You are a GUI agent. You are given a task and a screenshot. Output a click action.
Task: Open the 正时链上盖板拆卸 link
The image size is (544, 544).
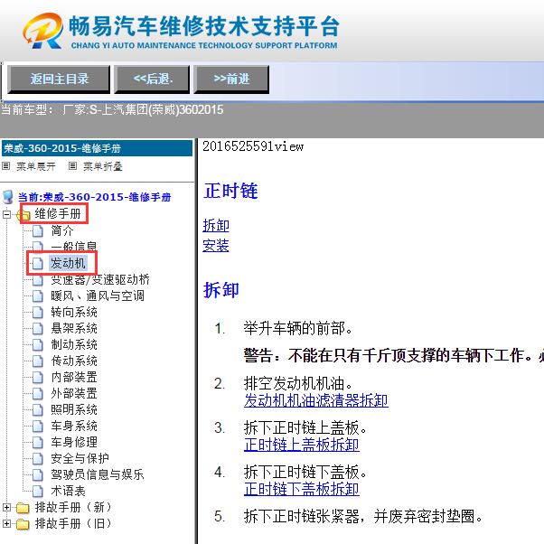click(x=302, y=445)
